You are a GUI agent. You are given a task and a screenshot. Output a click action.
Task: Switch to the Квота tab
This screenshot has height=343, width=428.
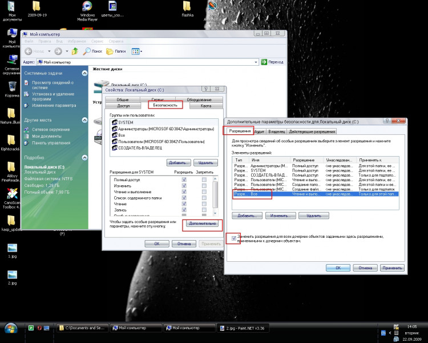pyautogui.click(x=206, y=106)
